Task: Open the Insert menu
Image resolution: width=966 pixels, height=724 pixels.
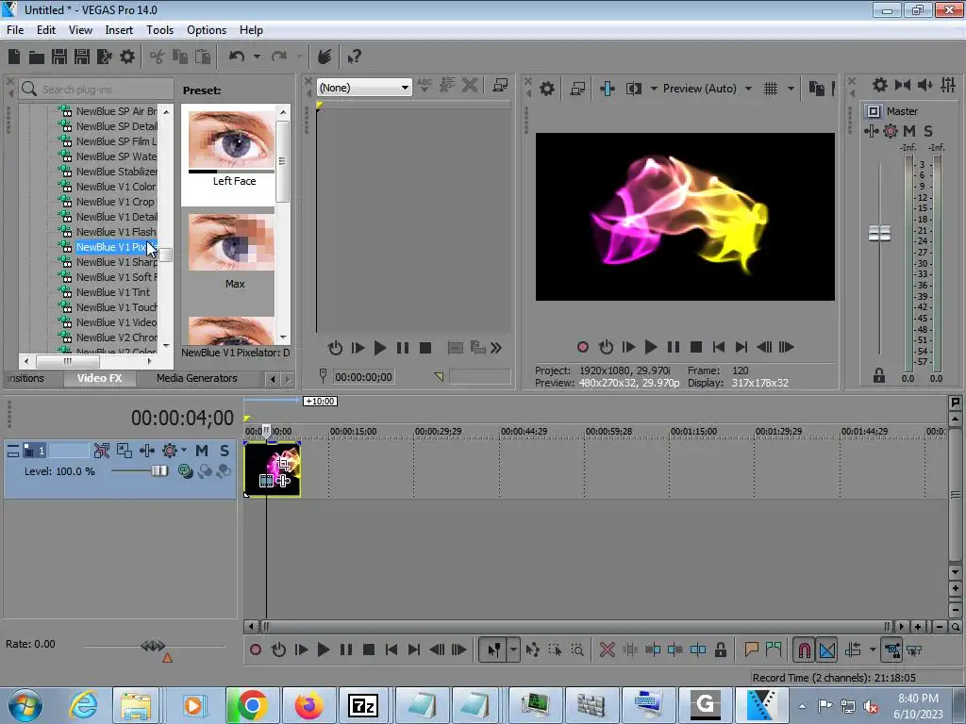Action: pyautogui.click(x=119, y=29)
